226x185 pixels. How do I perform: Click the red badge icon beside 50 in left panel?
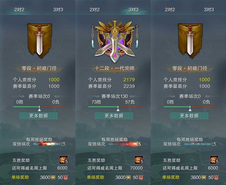(66, 177)
